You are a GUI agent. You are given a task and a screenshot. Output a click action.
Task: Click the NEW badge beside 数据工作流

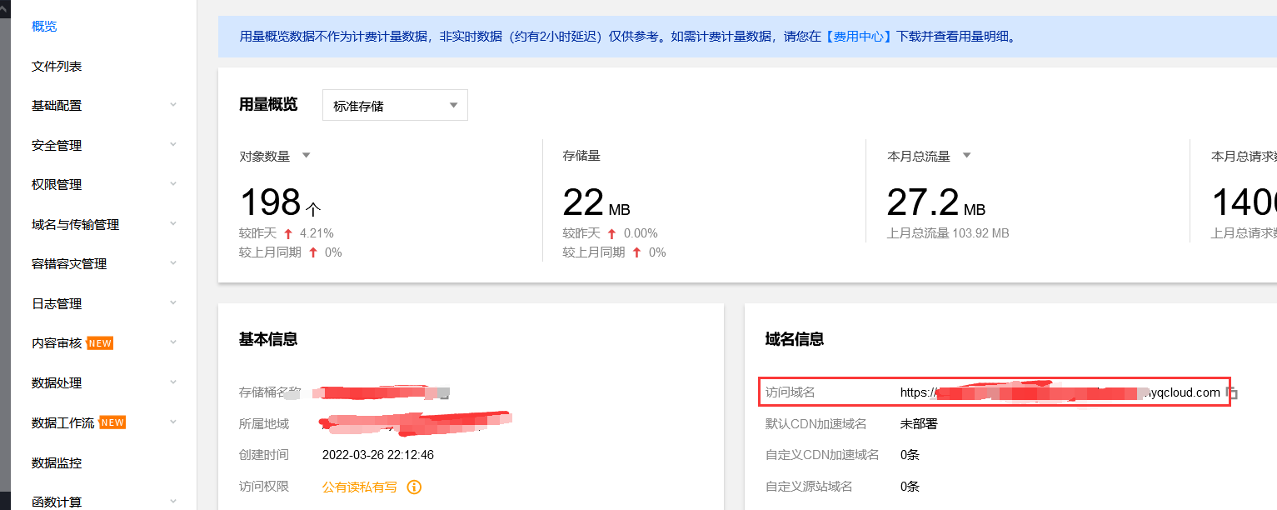point(112,422)
